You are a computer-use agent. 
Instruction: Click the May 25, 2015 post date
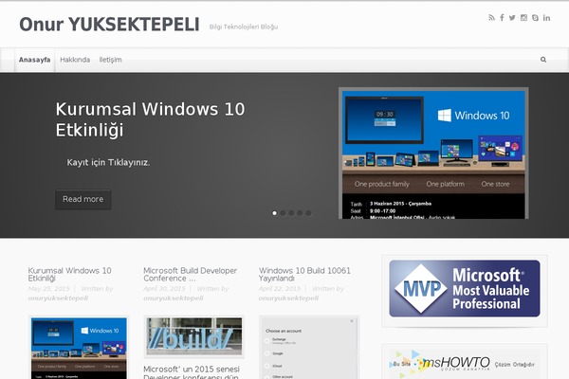point(48,289)
